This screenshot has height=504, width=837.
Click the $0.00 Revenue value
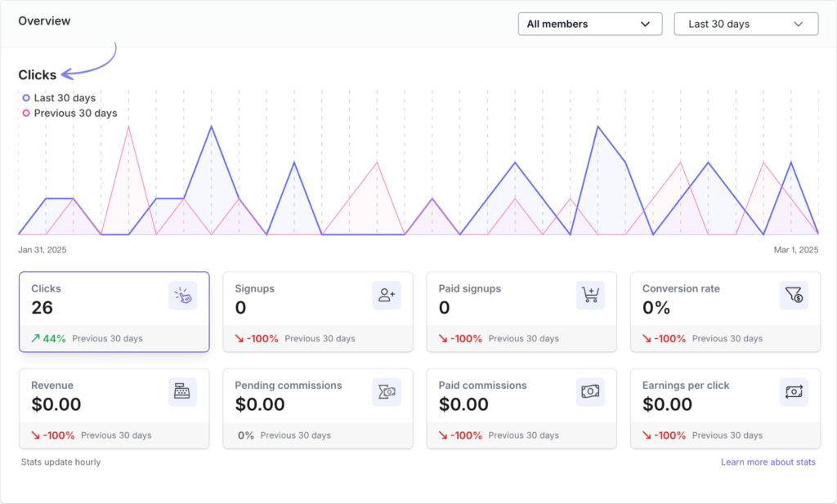pos(56,404)
